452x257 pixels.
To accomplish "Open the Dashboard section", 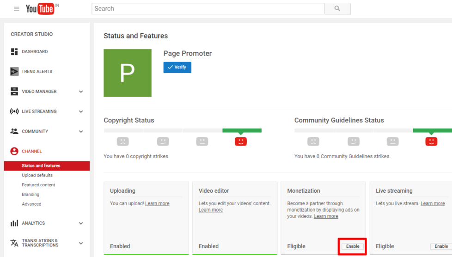I will (x=35, y=52).
